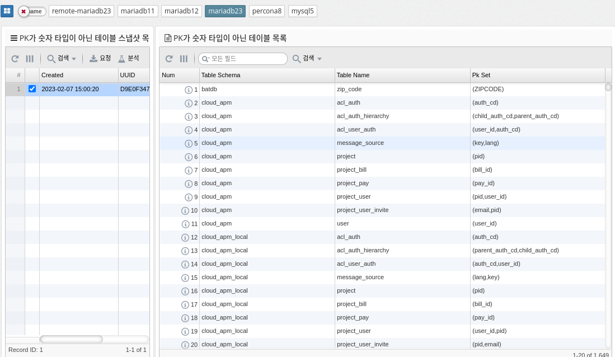
Task: Click the 요청 download request button
Action: pos(101,58)
